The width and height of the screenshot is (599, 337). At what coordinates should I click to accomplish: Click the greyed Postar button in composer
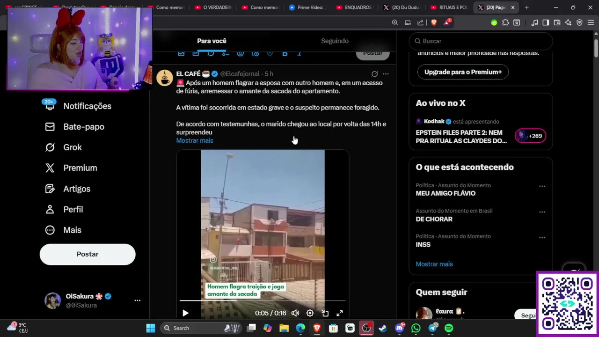[373, 53]
